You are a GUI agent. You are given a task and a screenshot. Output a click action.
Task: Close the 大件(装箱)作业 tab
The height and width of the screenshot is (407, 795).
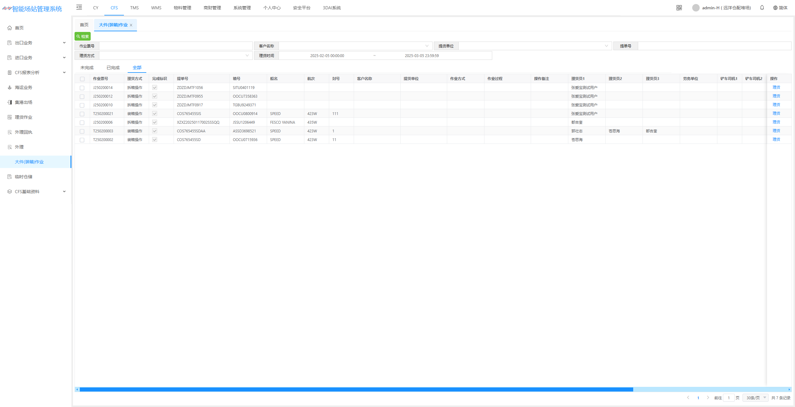pyautogui.click(x=131, y=25)
